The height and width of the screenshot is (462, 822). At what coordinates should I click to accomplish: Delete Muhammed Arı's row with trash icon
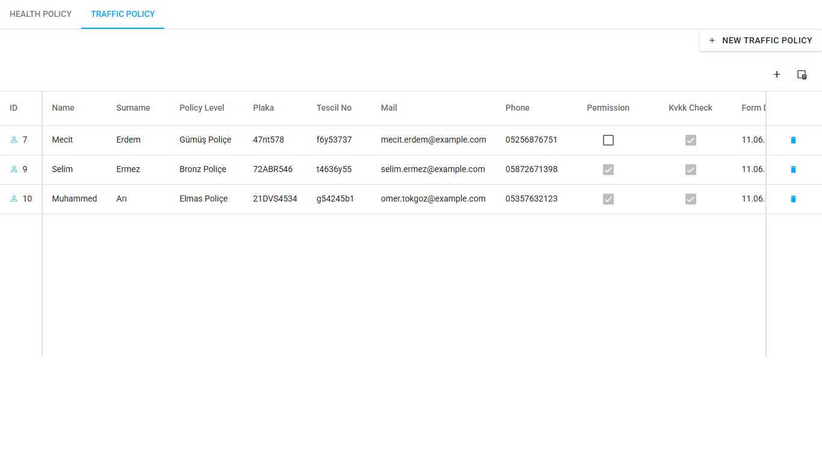click(793, 199)
